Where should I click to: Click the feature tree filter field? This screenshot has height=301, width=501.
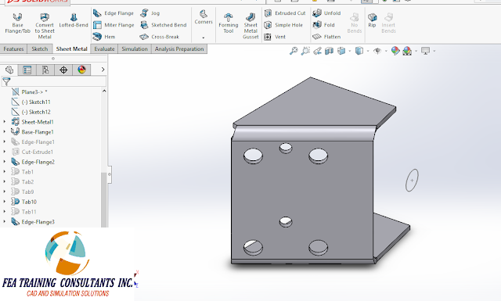(54, 81)
